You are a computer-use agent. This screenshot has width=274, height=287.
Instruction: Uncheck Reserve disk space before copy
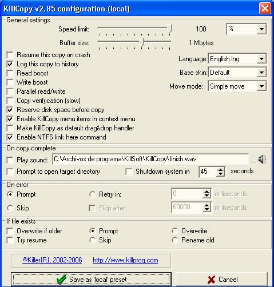click(x=10, y=110)
